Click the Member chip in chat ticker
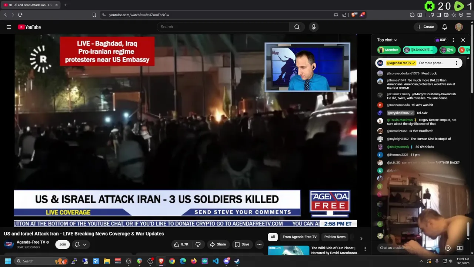474x267 pixels. pyautogui.click(x=388, y=50)
